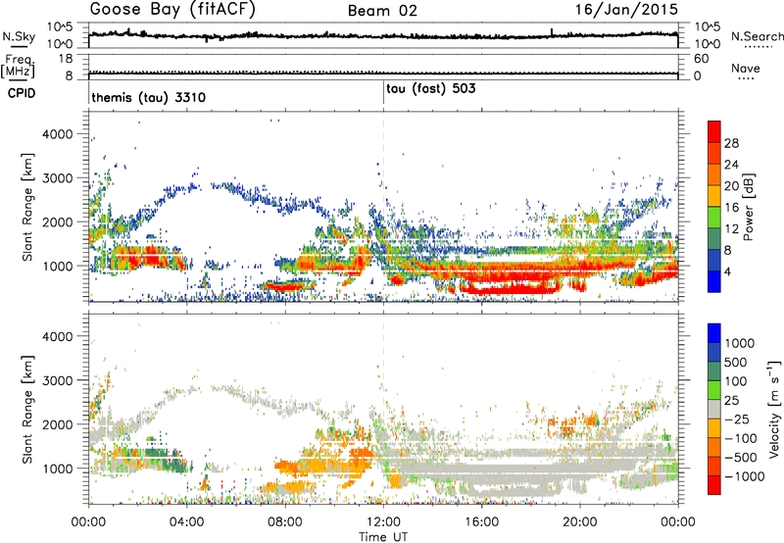Image resolution: width=784 pixels, height=543 pixels.
Task: Click the 'Nave' legend label
Action: tap(746, 68)
